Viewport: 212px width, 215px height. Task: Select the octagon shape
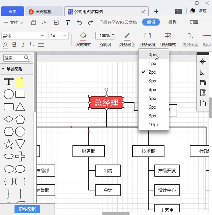tap(20, 132)
